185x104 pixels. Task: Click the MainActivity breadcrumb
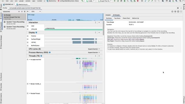pyautogui.click(x=51, y=1)
